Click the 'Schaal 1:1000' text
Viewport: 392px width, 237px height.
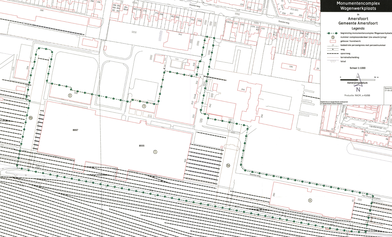[x=358, y=68]
